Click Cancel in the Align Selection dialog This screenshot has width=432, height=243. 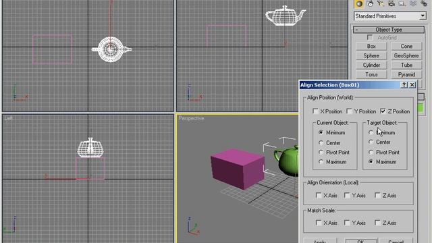[396, 241]
